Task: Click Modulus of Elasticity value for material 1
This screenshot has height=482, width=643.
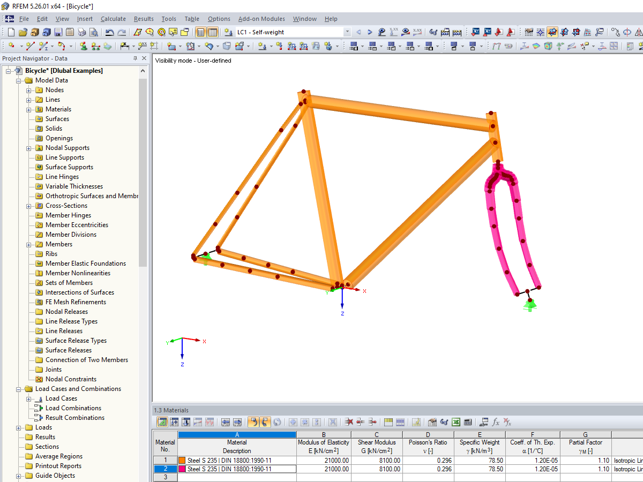Action: [x=324, y=461]
